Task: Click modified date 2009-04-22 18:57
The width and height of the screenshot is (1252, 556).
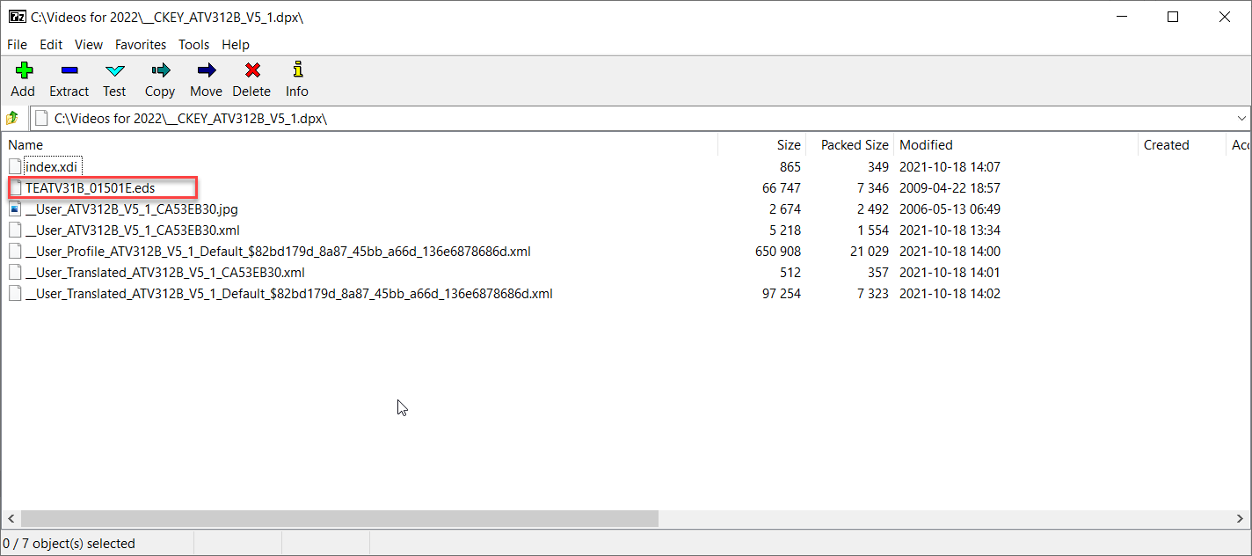Action: (950, 188)
